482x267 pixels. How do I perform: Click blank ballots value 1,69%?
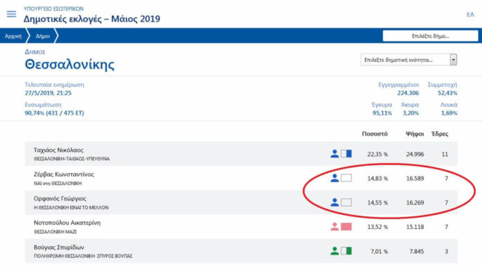pyautogui.click(x=449, y=113)
